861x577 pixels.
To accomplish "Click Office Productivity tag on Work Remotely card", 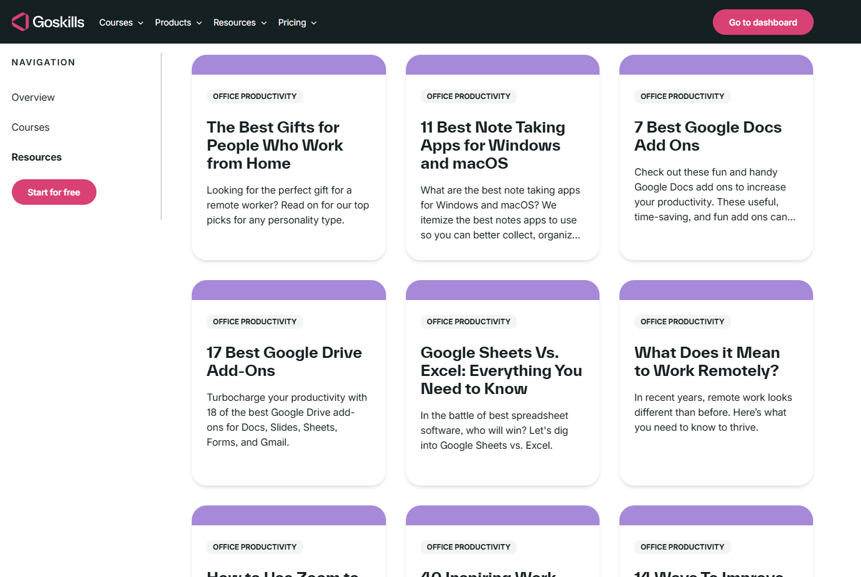I will click(682, 322).
